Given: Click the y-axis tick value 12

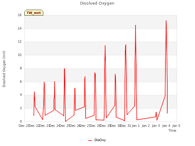Looking at the screenshot, I should pos(19,42).
